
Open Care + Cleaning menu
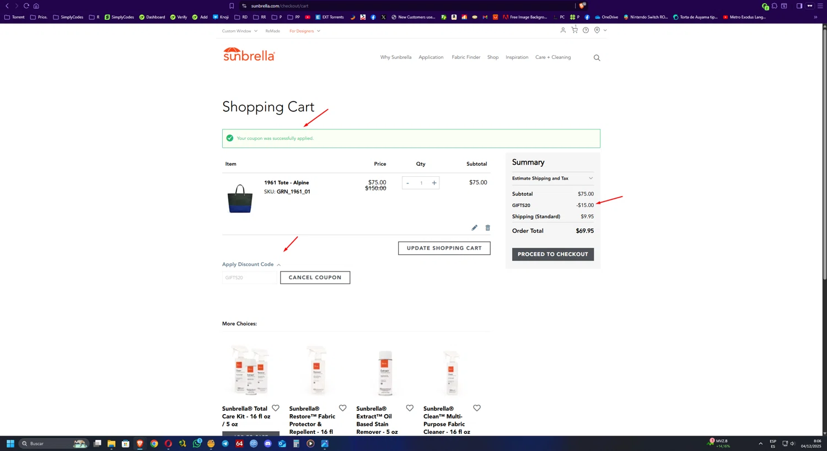point(553,57)
